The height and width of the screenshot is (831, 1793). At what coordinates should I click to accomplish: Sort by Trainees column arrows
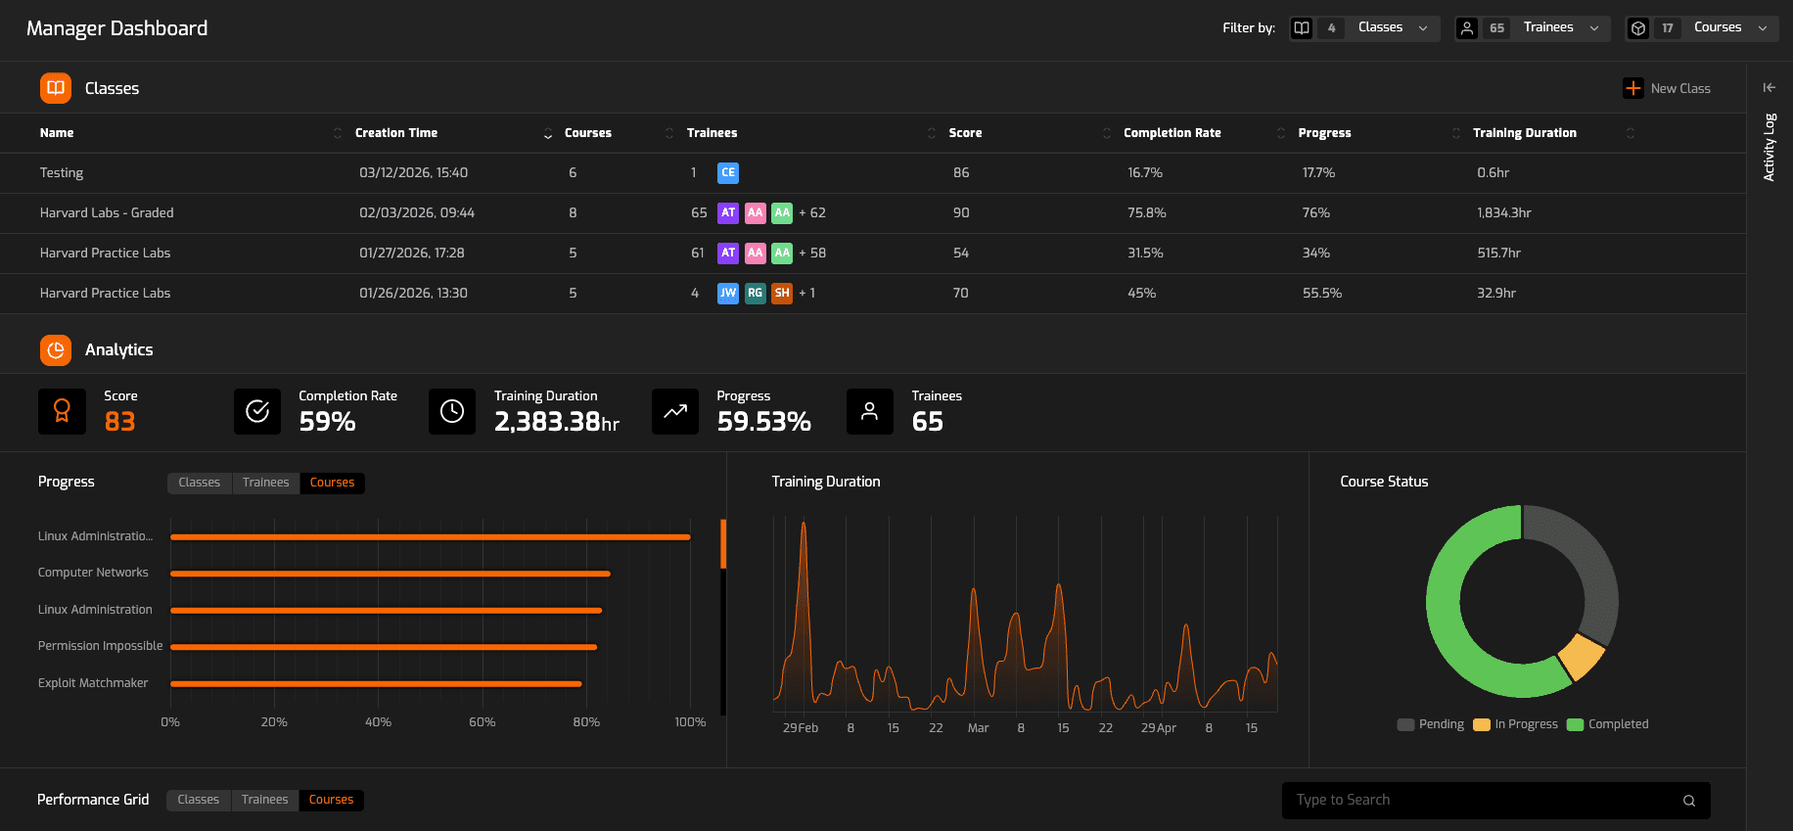tap(932, 133)
